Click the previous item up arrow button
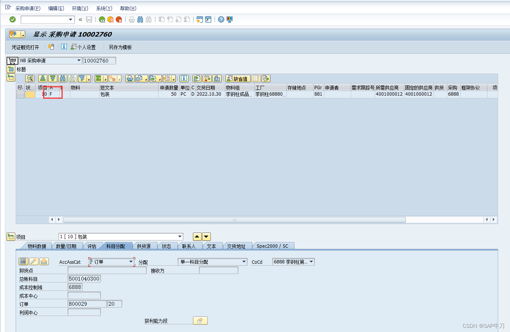Image resolution: width=510 pixels, height=332 pixels. click(x=197, y=237)
